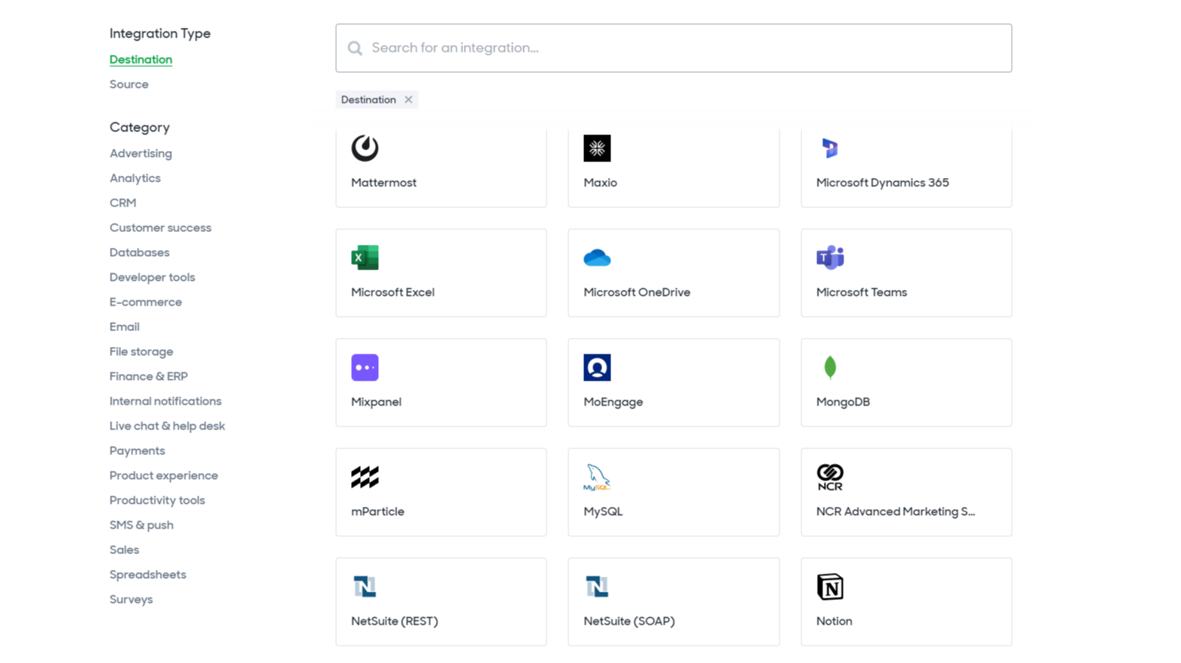
Task: Click the MongoDB leaf icon
Action: [x=830, y=367]
